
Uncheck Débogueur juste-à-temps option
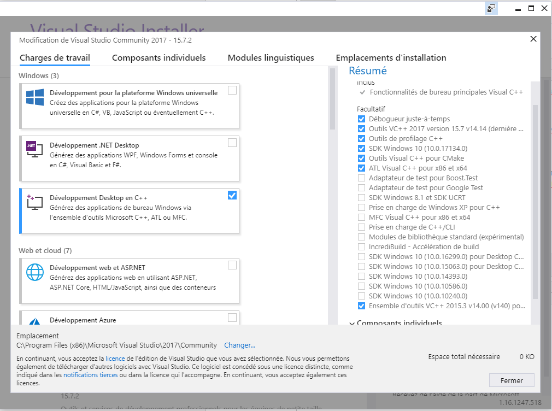pyautogui.click(x=361, y=119)
